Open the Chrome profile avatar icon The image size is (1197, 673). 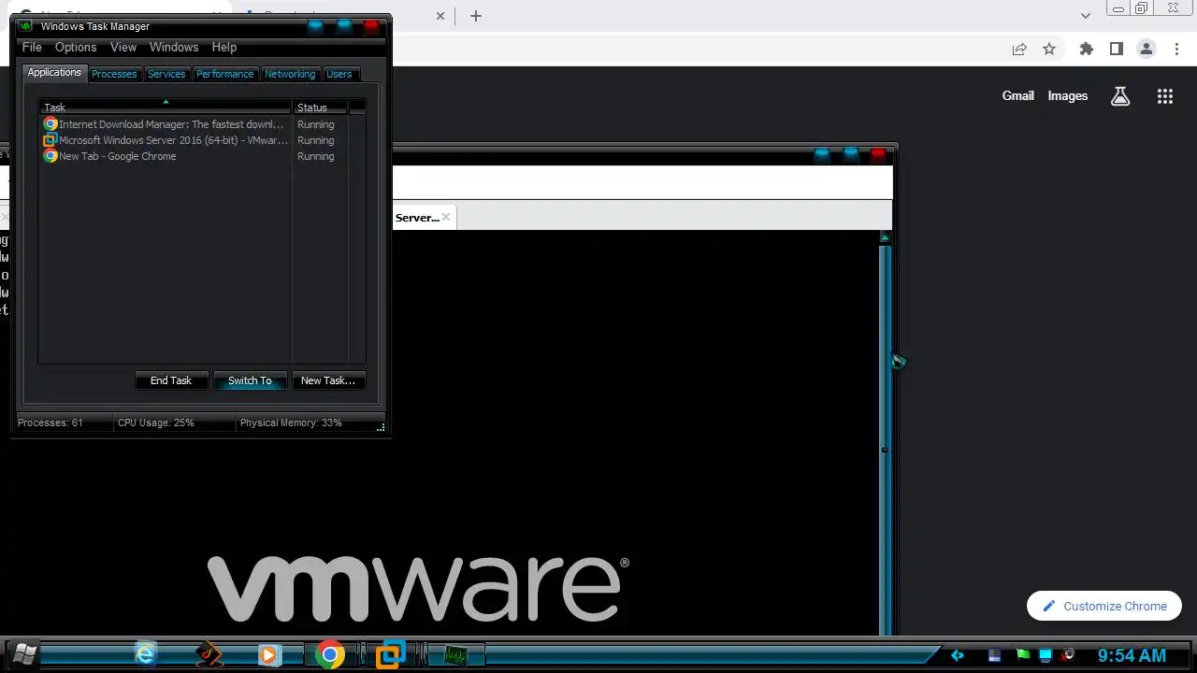(x=1146, y=49)
